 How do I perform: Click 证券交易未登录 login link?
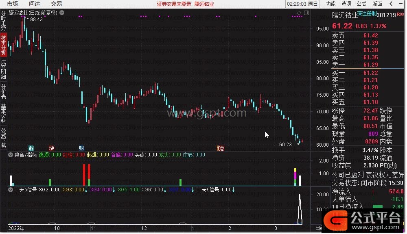tap(174, 4)
